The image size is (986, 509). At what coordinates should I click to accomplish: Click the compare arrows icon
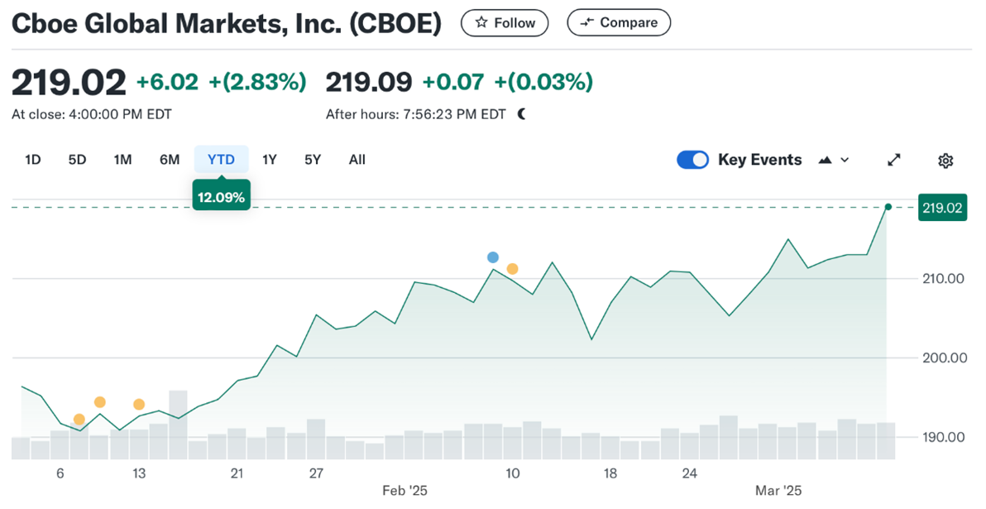[x=587, y=23]
